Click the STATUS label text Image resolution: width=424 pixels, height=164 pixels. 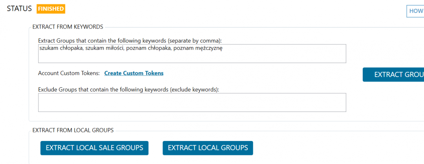click(20, 9)
